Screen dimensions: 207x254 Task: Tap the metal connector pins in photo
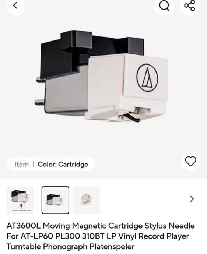click(x=40, y=91)
